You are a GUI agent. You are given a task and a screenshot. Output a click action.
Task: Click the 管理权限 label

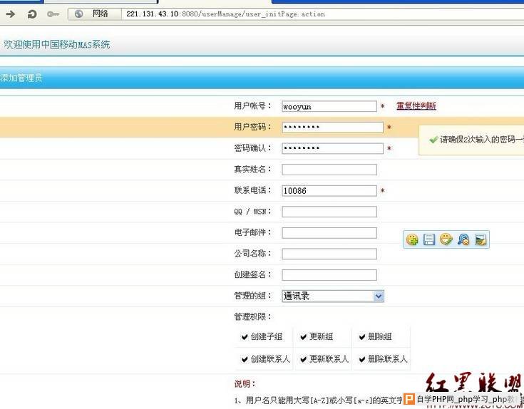point(252,316)
